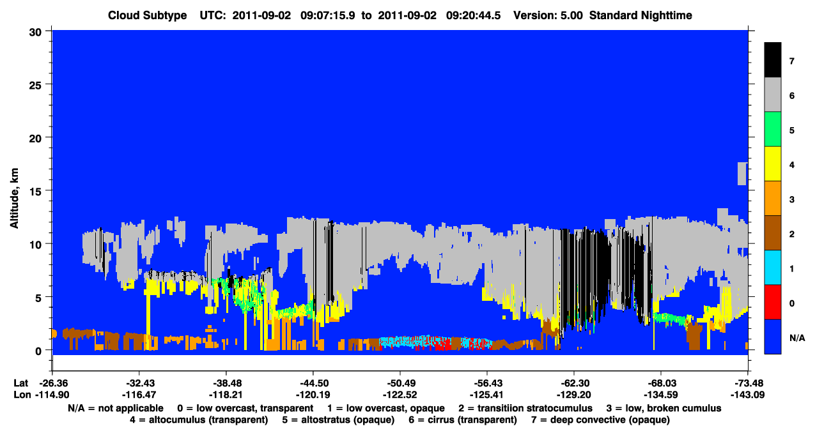Click latitude value -38.48
The image size is (831, 426).
225,383
